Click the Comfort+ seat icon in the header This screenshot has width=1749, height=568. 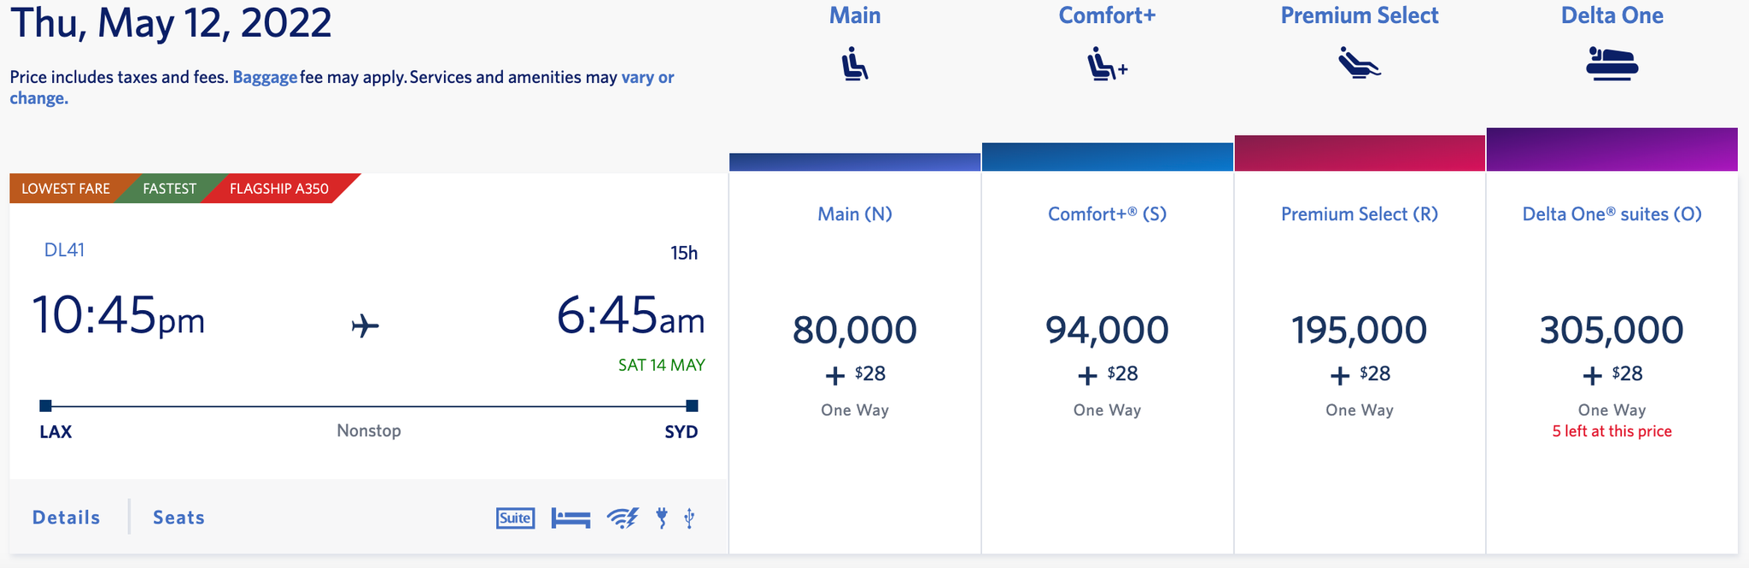click(1106, 63)
